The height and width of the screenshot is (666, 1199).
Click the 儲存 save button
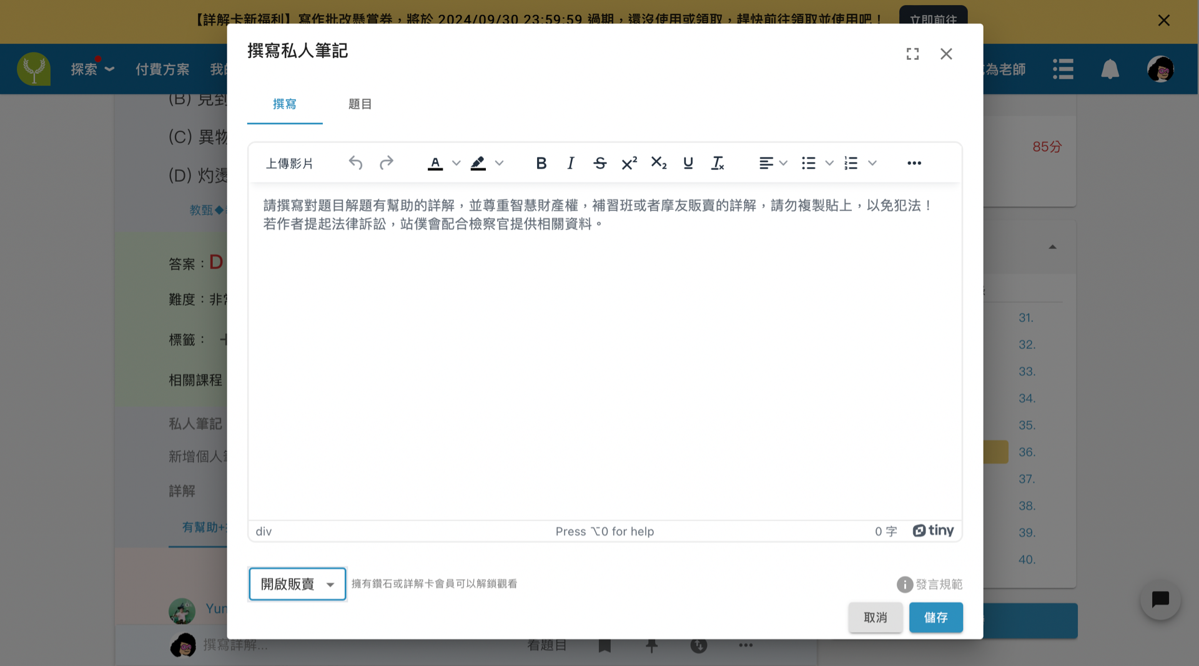pos(935,617)
